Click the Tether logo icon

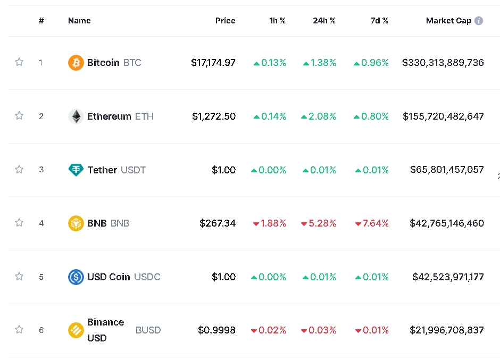[x=76, y=170]
